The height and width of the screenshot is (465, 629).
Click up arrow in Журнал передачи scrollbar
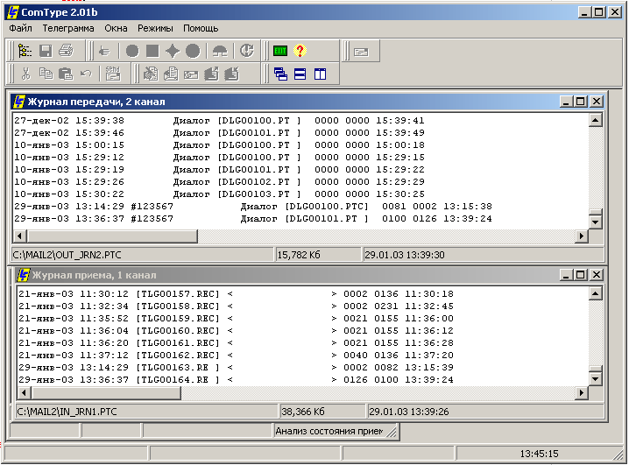click(596, 120)
